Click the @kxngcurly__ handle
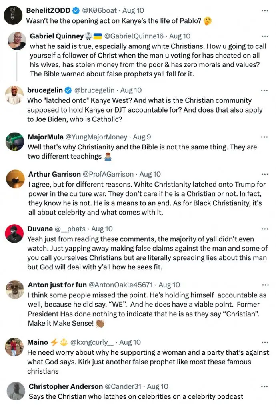This screenshot has height=410, width=276. point(92,342)
